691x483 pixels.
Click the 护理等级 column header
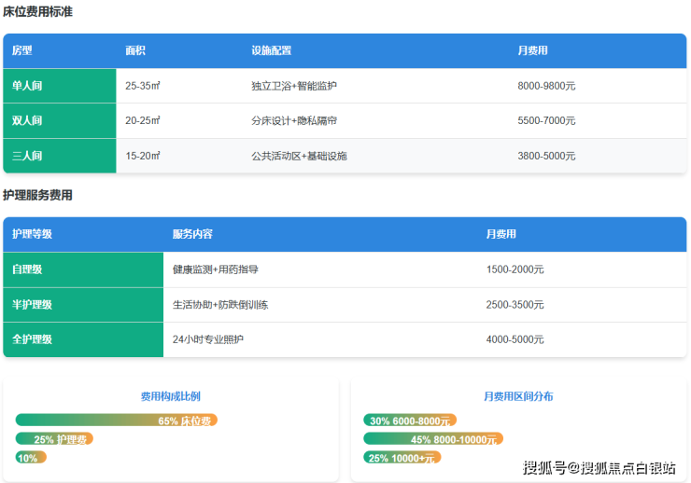(x=32, y=234)
